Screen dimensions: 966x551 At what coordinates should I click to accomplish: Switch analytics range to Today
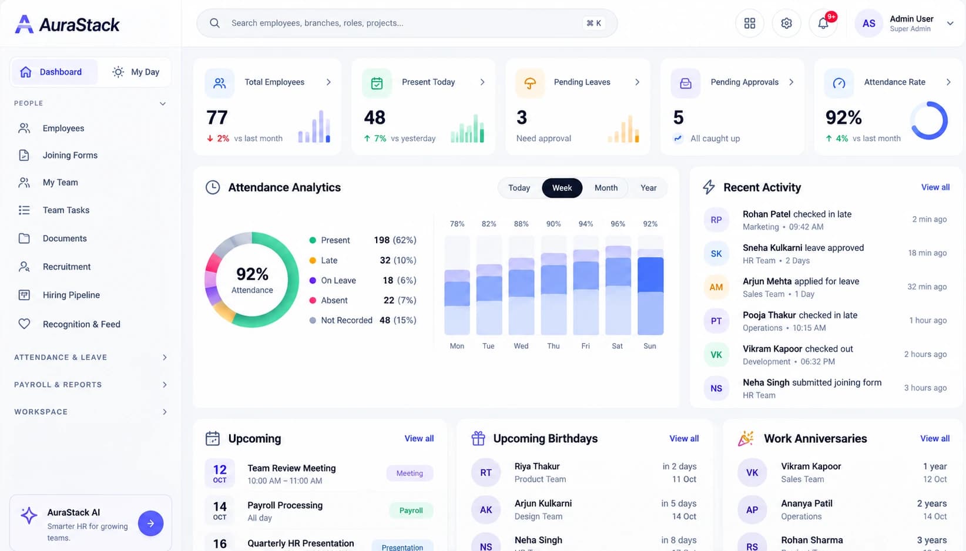click(519, 188)
